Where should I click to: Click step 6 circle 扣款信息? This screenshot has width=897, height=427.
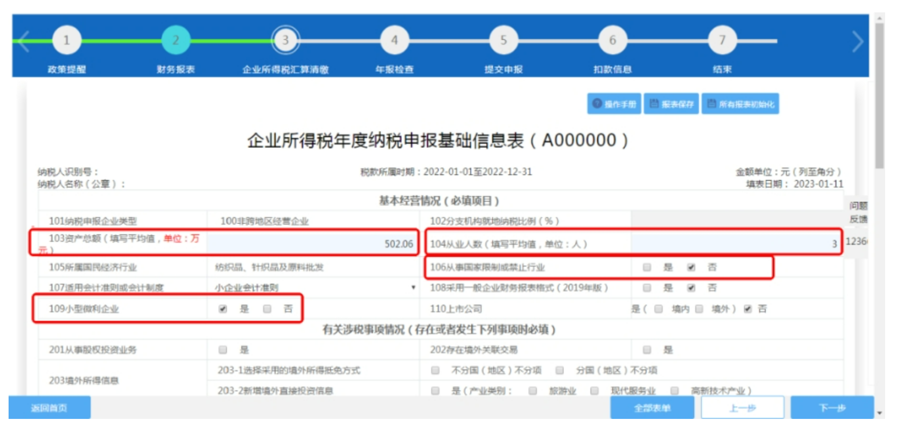click(x=613, y=40)
